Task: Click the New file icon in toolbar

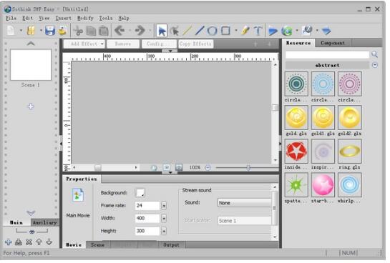Action: point(11,31)
